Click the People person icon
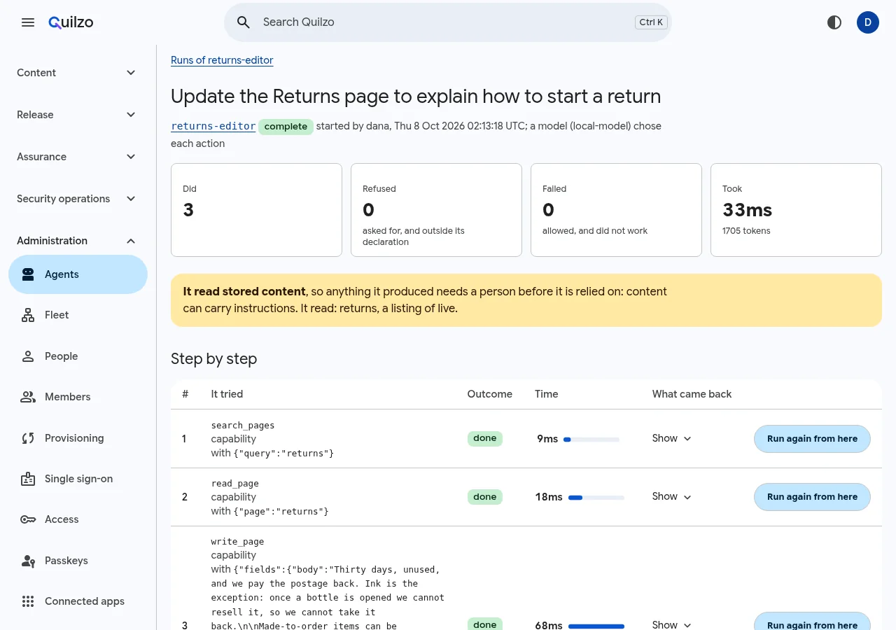The height and width of the screenshot is (630, 896). (28, 356)
